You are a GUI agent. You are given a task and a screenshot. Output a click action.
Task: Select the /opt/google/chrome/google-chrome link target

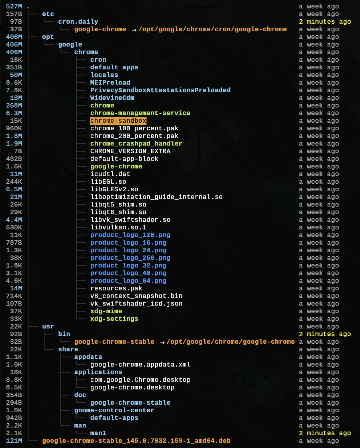pos(230,342)
